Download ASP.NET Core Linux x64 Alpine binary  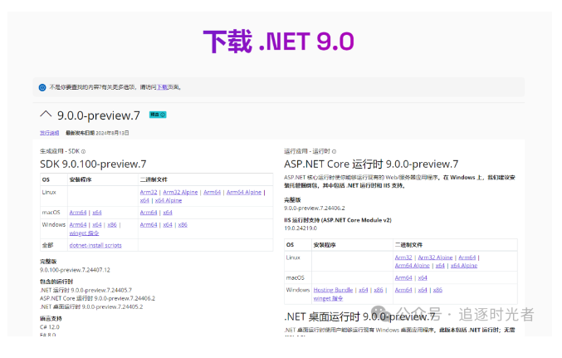pyautogui.click(x=464, y=266)
